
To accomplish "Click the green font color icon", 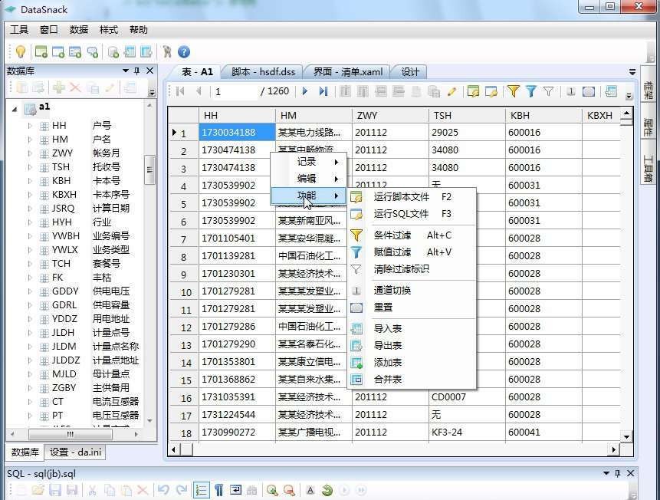I will (x=327, y=490).
